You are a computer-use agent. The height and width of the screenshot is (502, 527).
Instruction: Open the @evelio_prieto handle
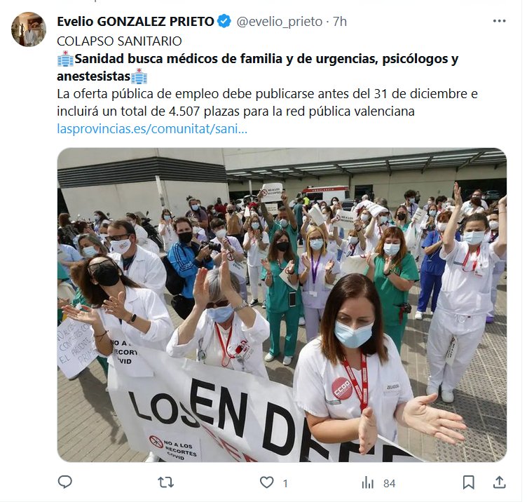[x=280, y=22]
